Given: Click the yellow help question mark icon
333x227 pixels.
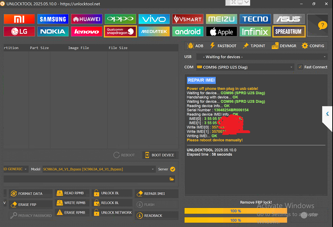Looking at the screenshot, I should (x=322, y=26).
